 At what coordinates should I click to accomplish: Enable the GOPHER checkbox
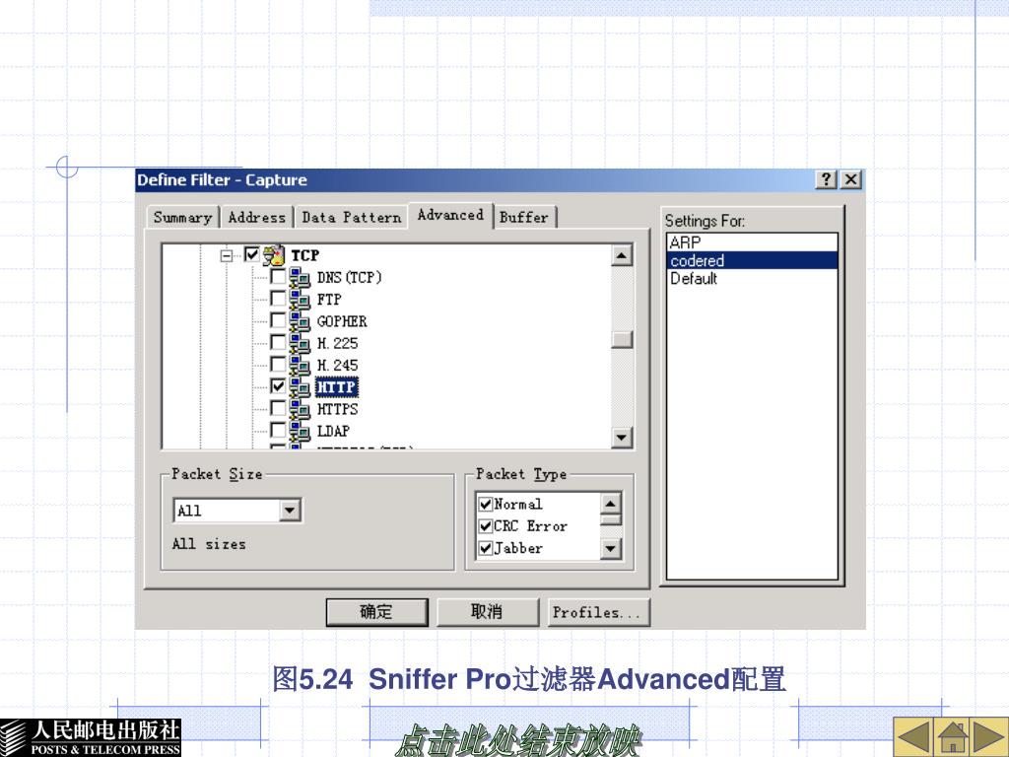tap(278, 320)
